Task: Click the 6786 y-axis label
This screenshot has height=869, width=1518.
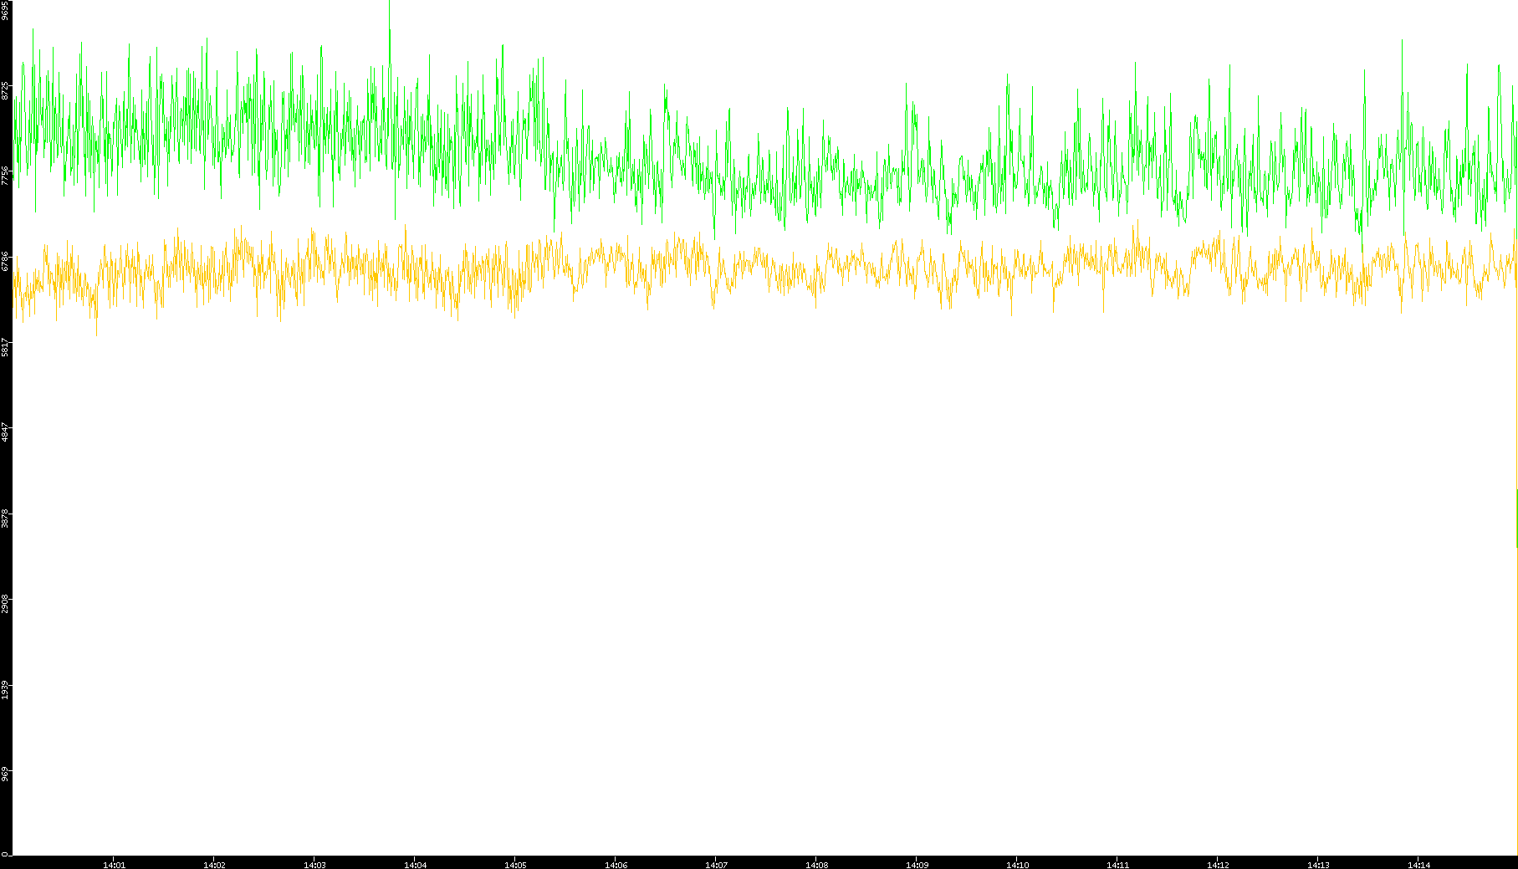Action: pyautogui.click(x=6, y=260)
